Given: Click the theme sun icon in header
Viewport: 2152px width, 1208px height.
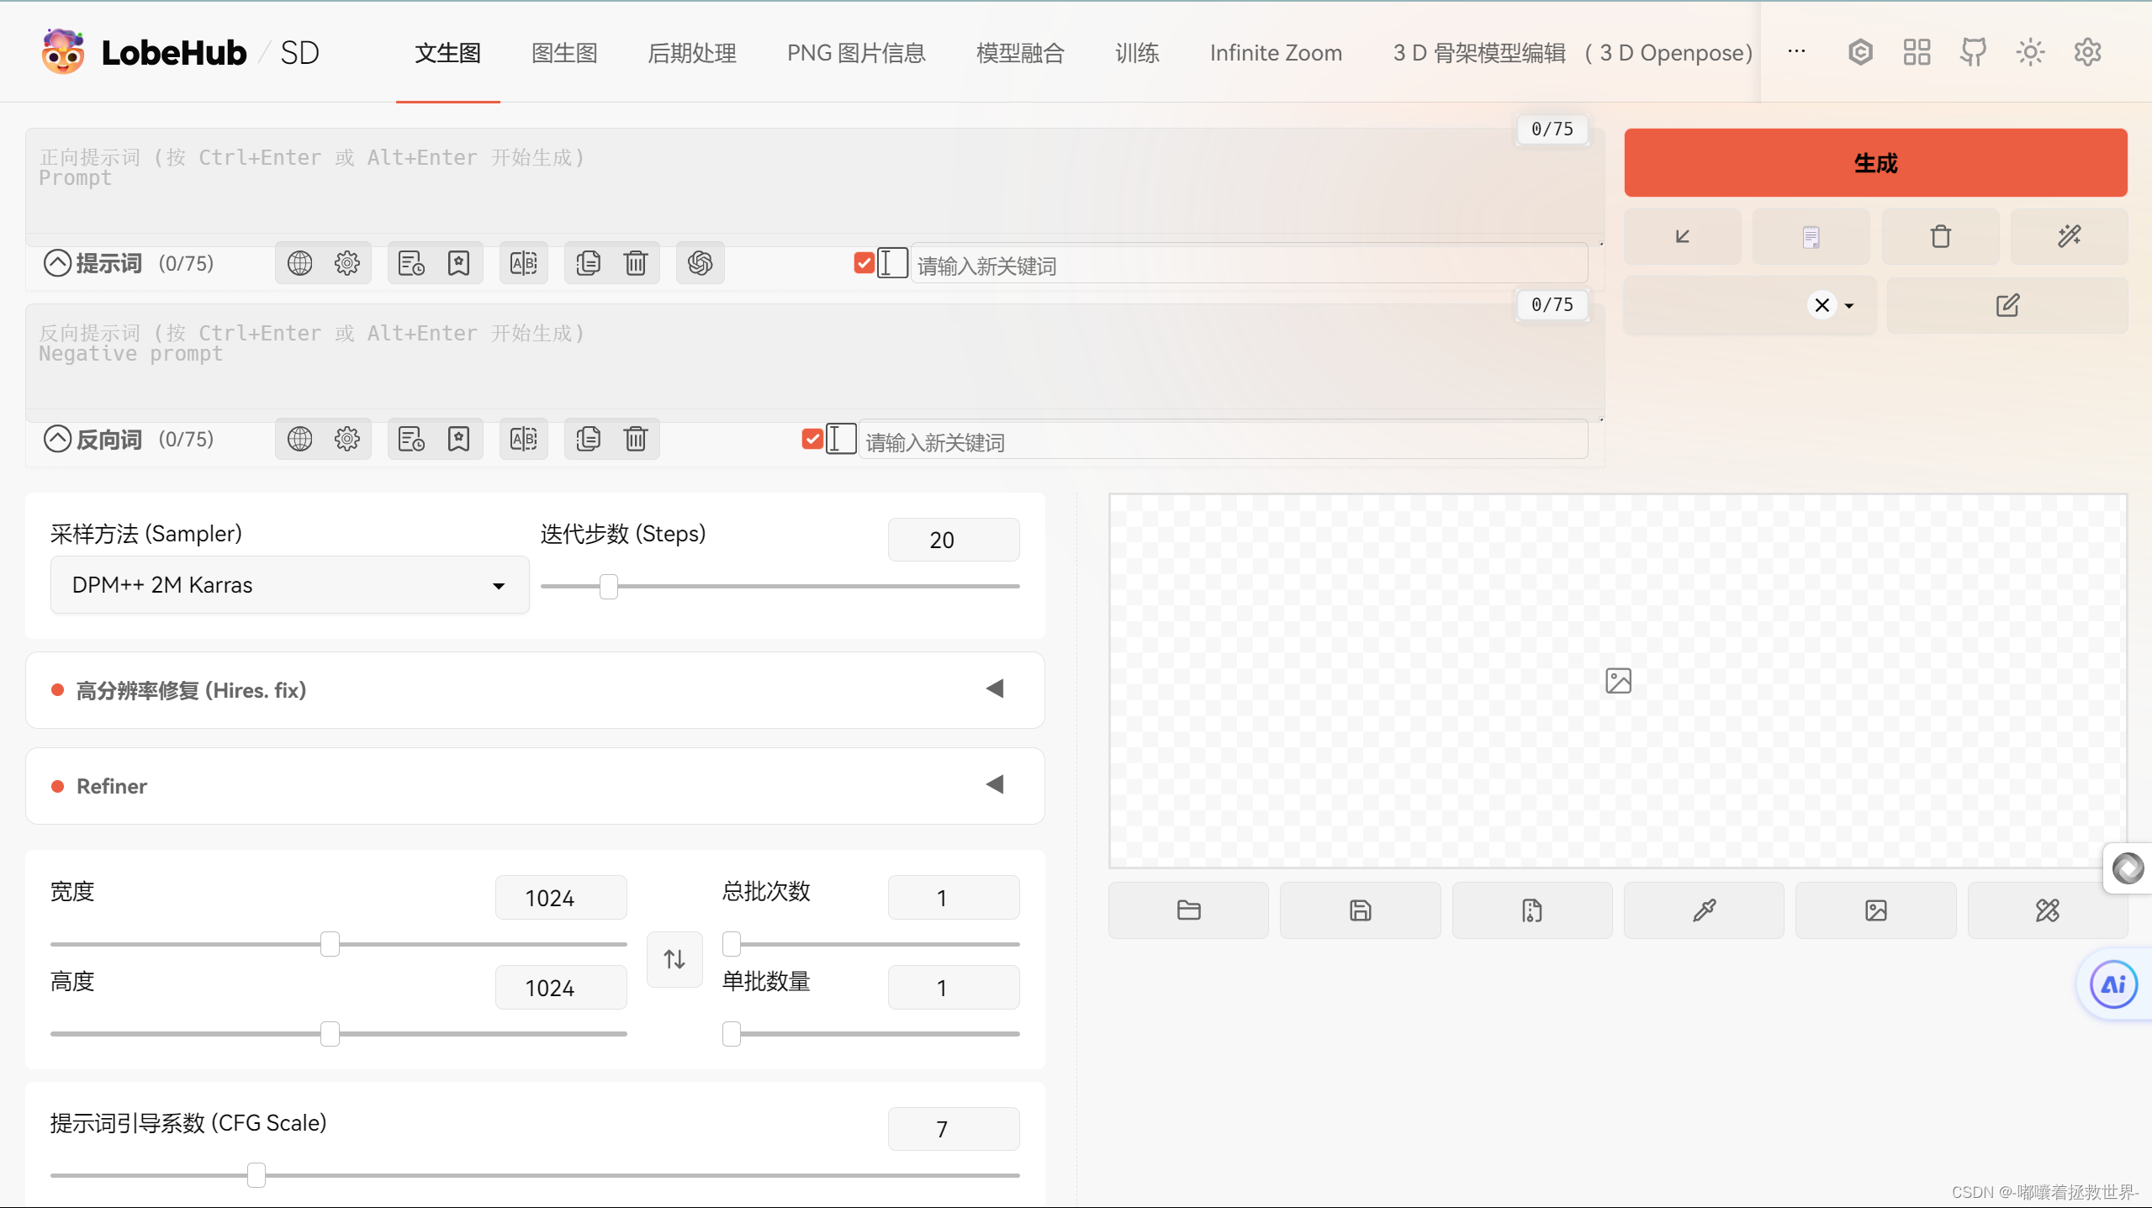Looking at the screenshot, I should (x=2030, y=52).
